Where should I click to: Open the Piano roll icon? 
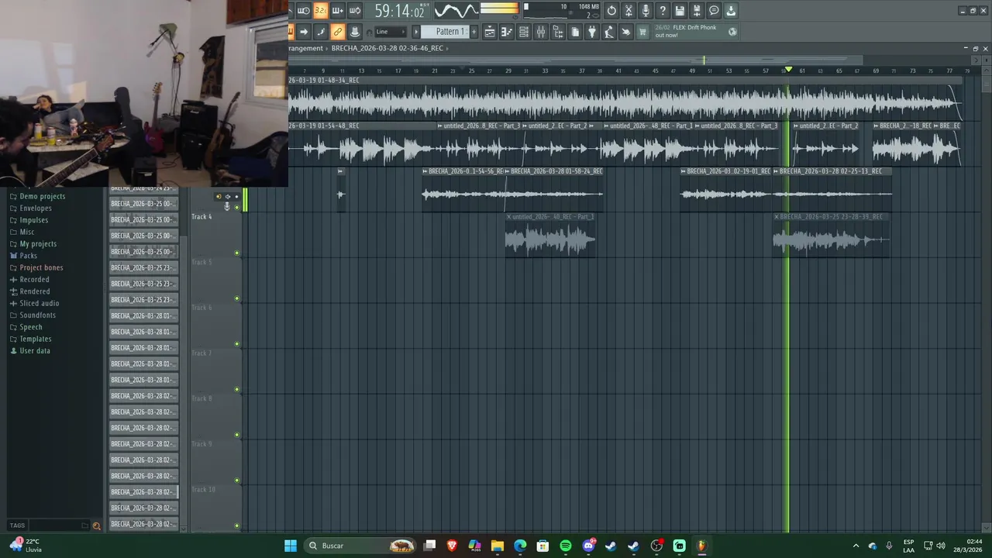(x=507, y=32)
